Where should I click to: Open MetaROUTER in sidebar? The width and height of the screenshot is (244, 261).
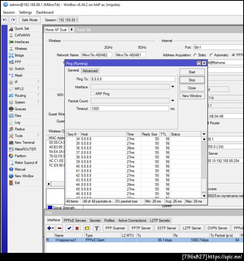25,149
